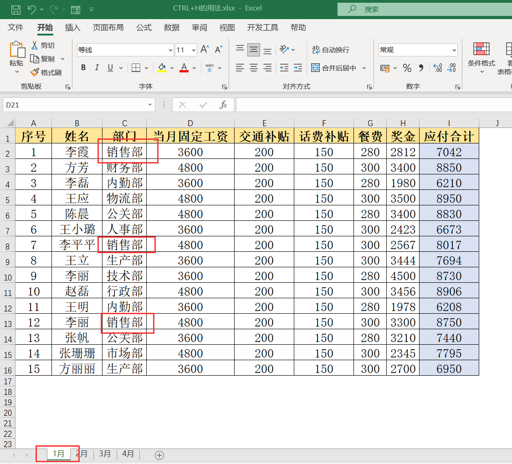The width and height of the screenshot is (512, 464).
Task: Click the Paste clipboard icon
Action: click(17, 49)
